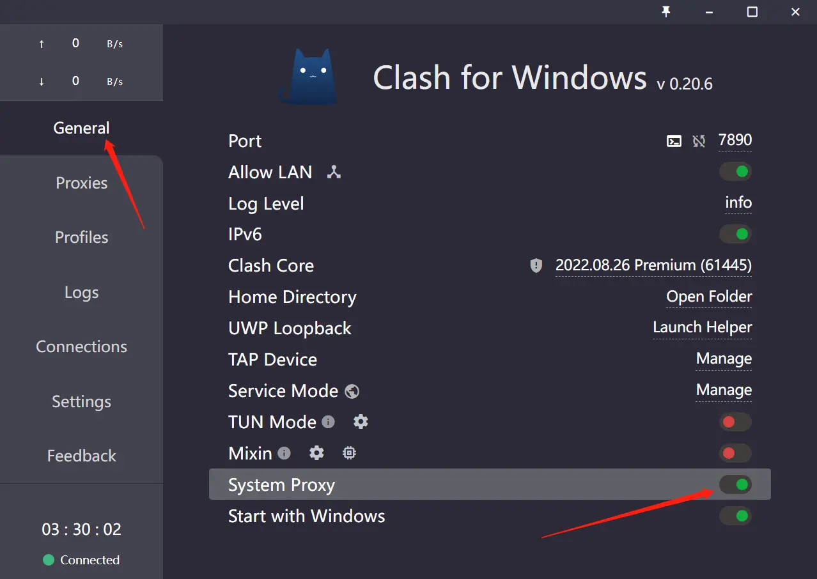Click the shield icon near Clash Core
This screenshot has width=817, height=579.
click(x=536, y=265)
